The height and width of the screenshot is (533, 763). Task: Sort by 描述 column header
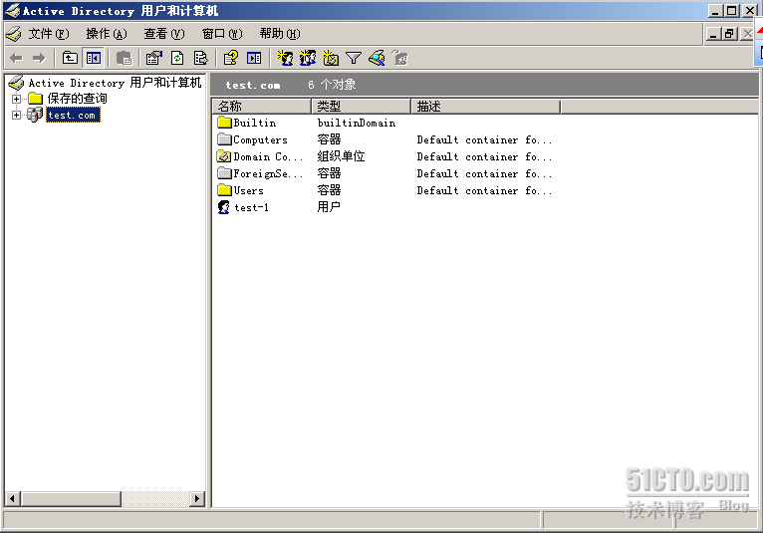pyautogui.click(x=486, y=107)
